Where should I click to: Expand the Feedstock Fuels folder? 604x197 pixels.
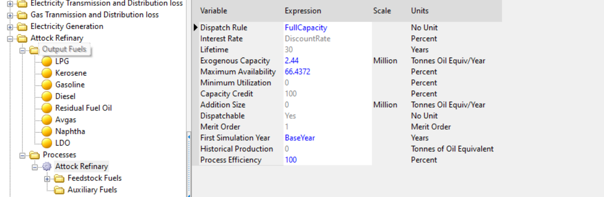point(47,178)
